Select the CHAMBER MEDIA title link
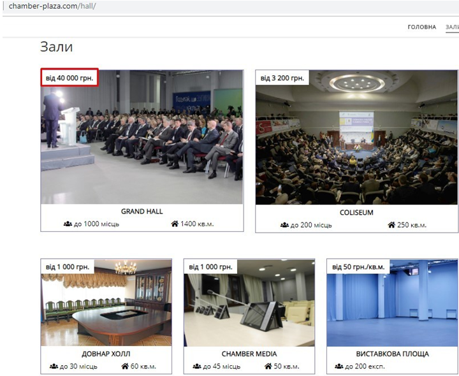Viewport: 459px width, 376px height. click(x=249, y=354)
